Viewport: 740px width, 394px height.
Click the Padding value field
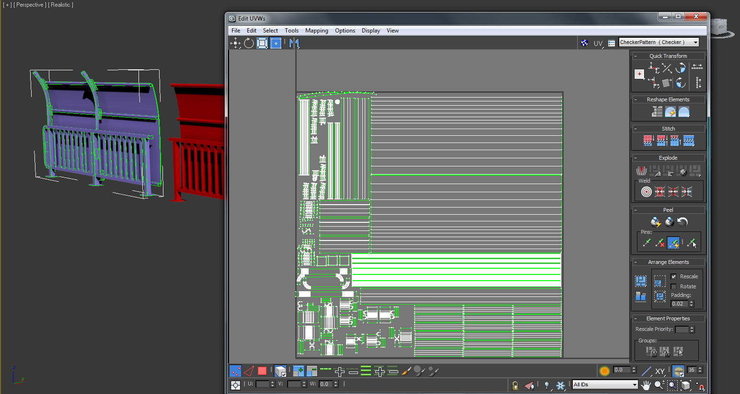click(680, 304)
